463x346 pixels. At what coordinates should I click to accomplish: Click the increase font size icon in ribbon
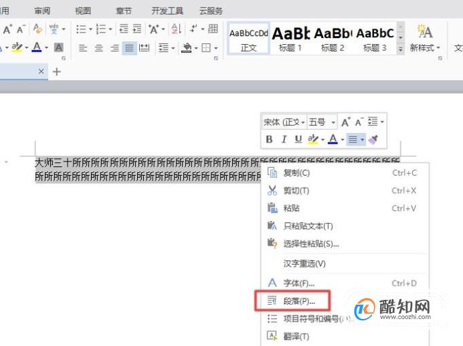(7, 29)
